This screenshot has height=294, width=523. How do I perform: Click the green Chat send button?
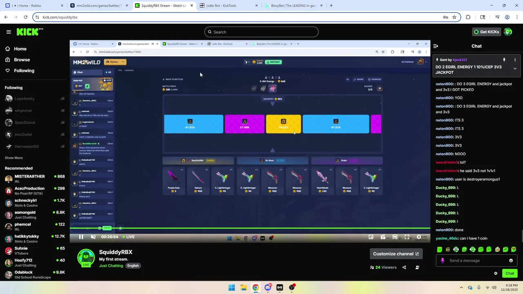[510, 274]
